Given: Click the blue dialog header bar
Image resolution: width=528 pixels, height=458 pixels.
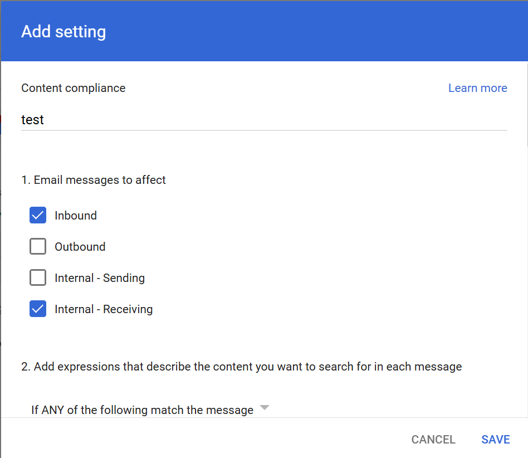Looking at the screenshot, I should (264, 31).
